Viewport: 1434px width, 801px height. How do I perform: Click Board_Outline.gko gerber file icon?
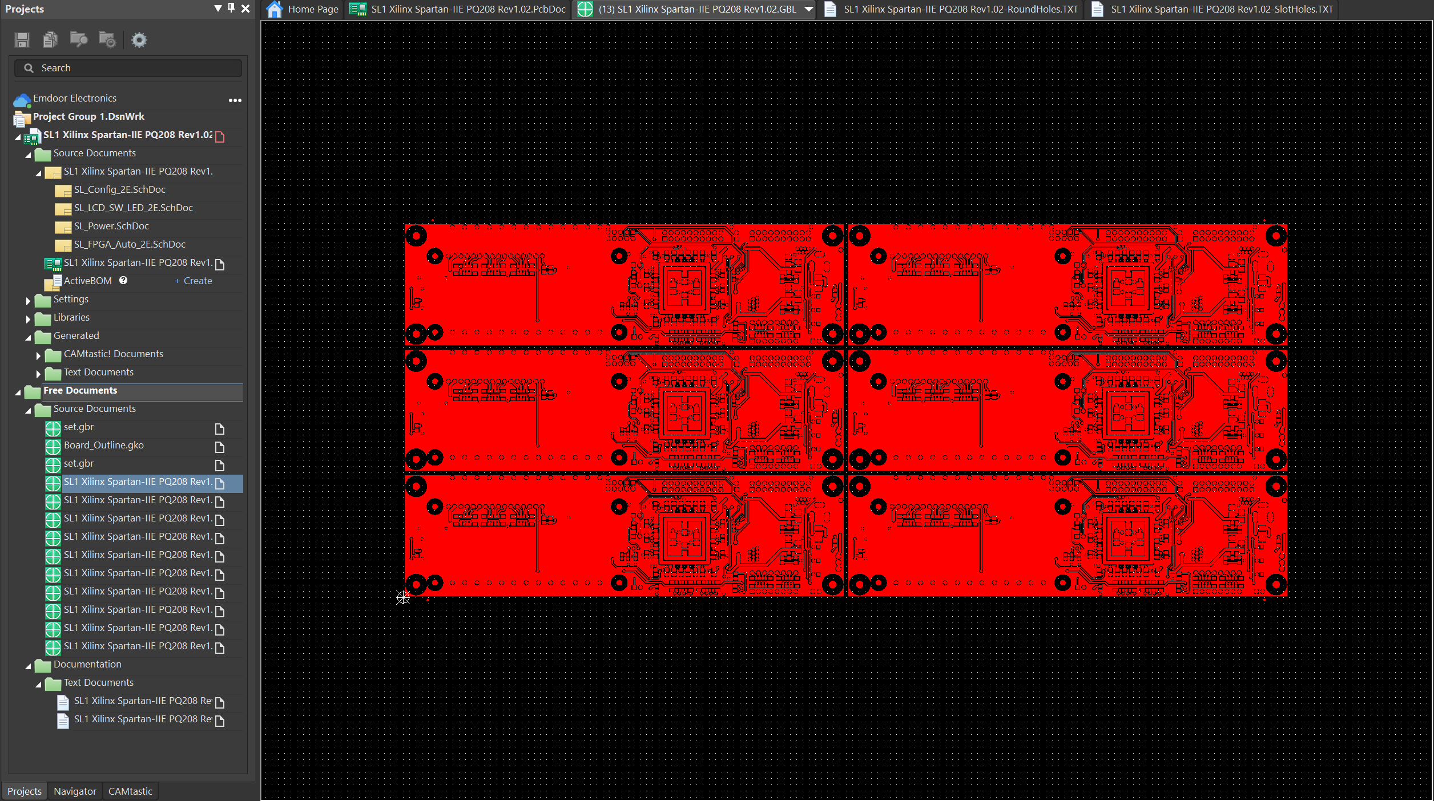(53, 446)
